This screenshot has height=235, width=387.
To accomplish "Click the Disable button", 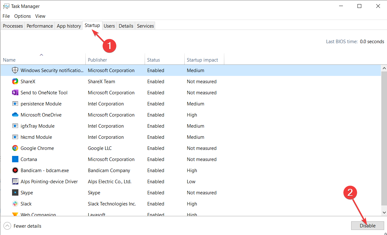I will [x=368, y=225].
